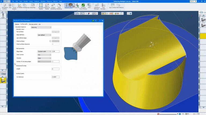
Task: Click the undo icon in title bar
Action: (x=7, y=1)
